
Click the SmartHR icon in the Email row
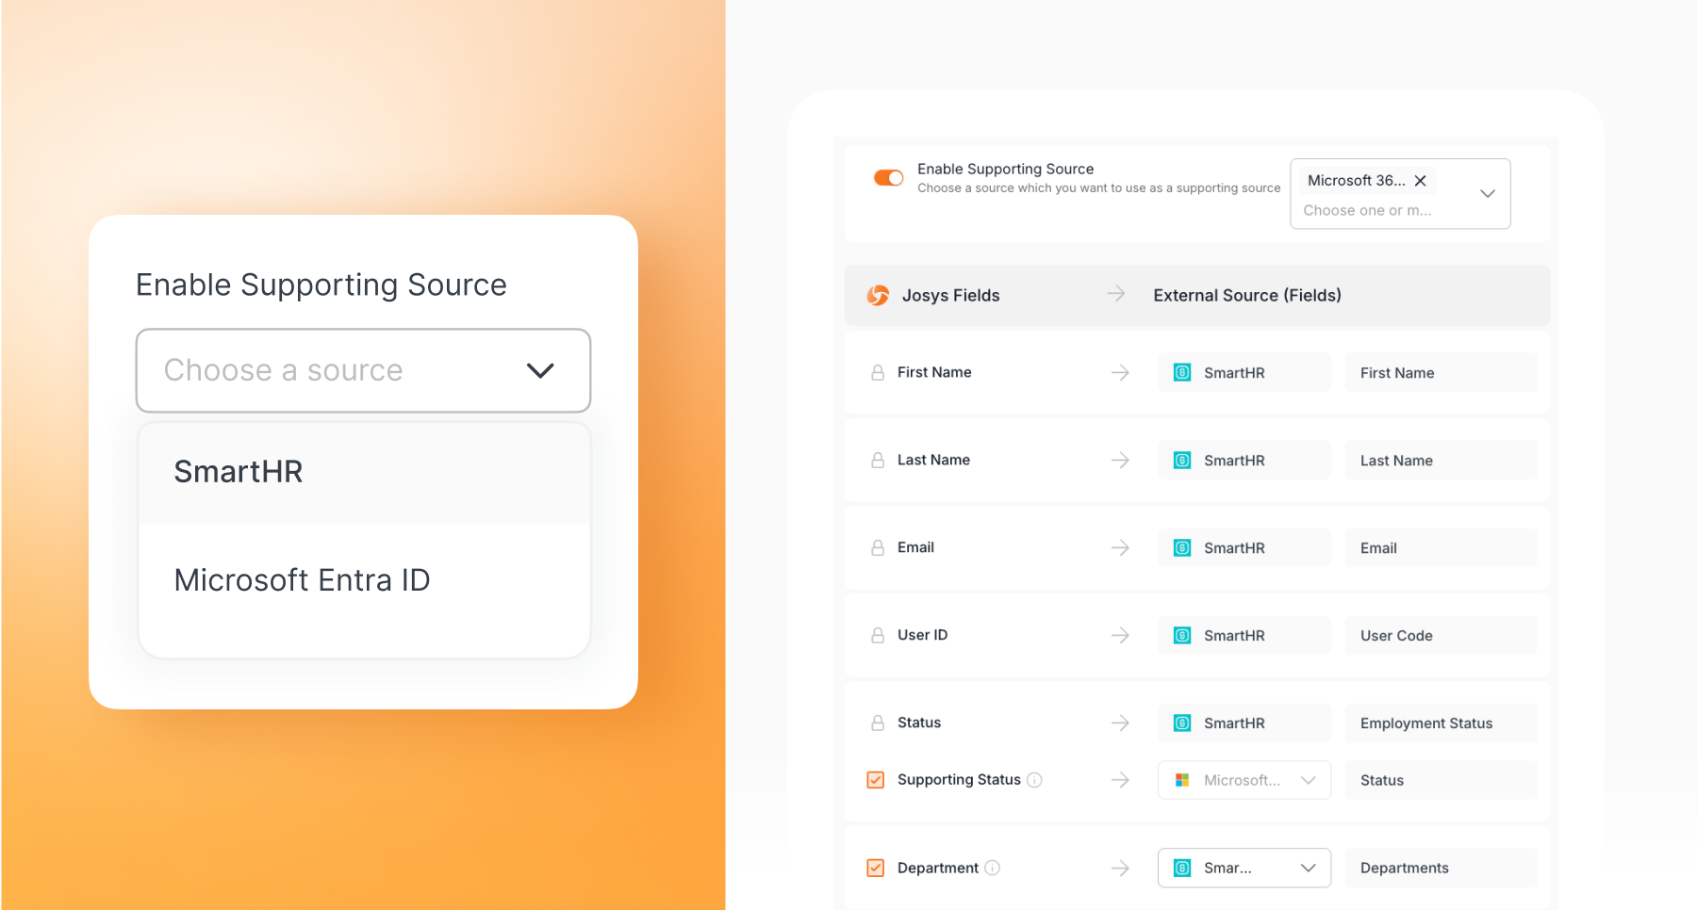coord(1182,548)
